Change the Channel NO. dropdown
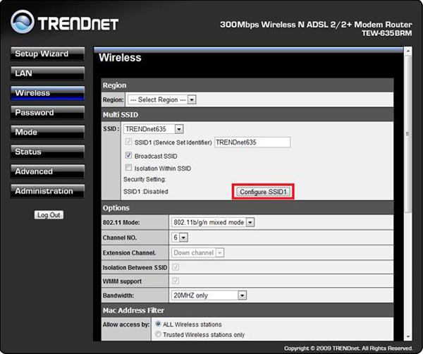 coord(179,238)
